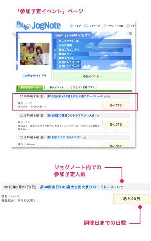Open the トップ nav icon
The width and height of the screenshot is (151, 241).
(x=71, y=26)
